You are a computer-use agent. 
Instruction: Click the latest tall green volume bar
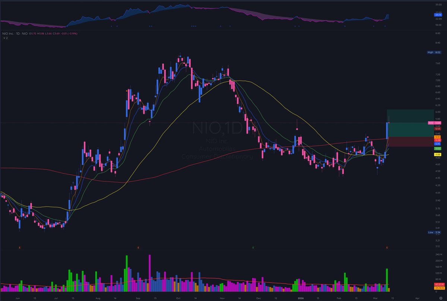click(387, 280)
